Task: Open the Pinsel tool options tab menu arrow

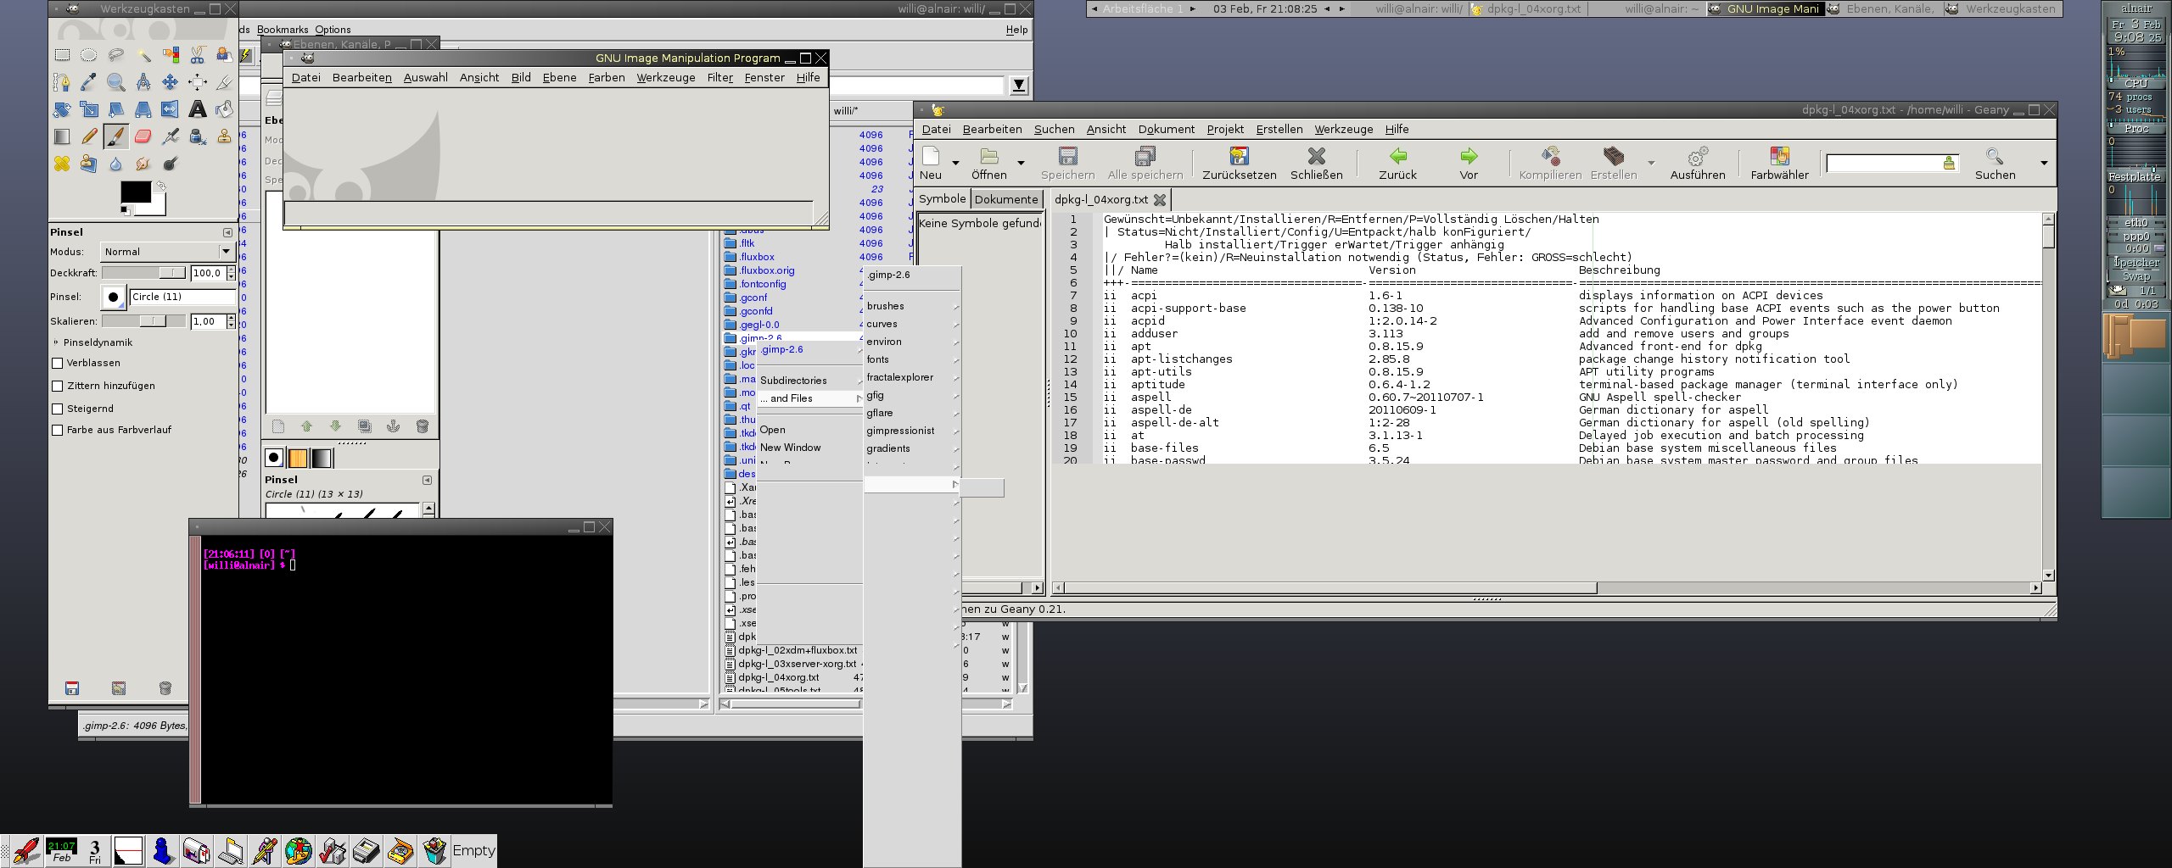Action: tap(227, 232)
